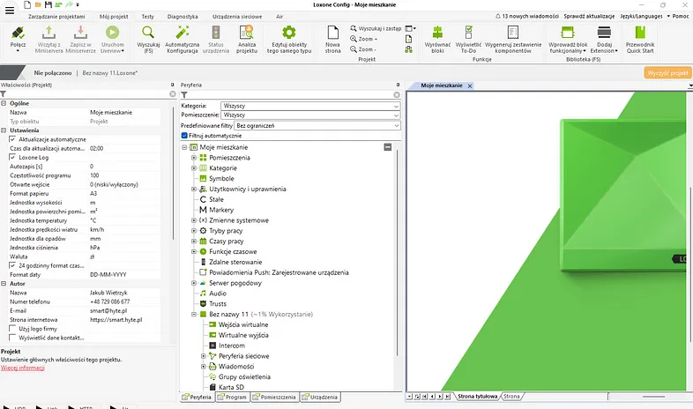Open 13 nowych wiadomości notifications
The height and width of the screenshot is (409, 693).
(x=527, y=17)
